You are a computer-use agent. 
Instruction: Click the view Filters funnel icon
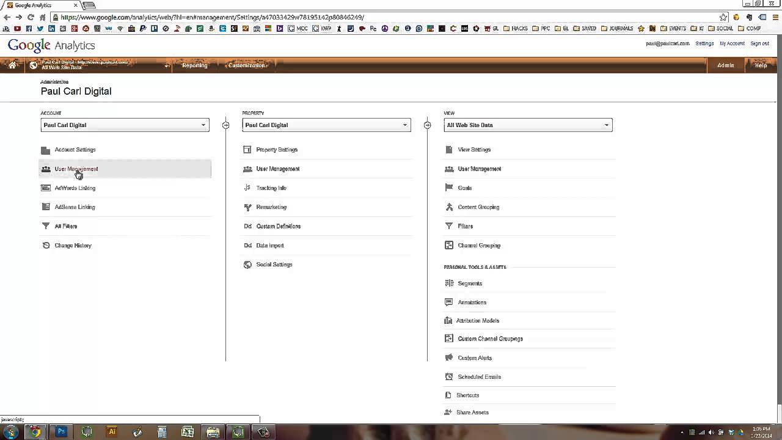click(x=449, y=226)
